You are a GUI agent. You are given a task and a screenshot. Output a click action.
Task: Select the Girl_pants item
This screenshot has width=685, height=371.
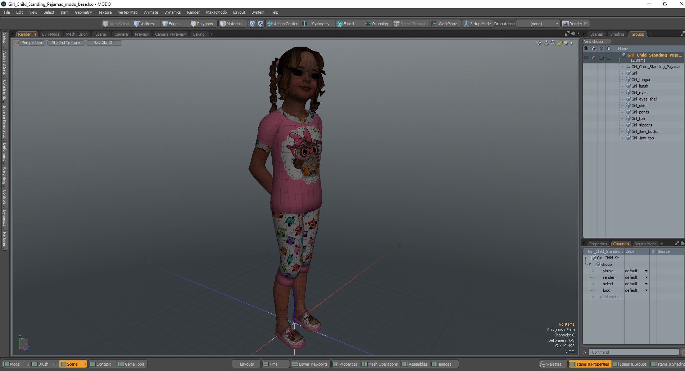click(640, 112)
